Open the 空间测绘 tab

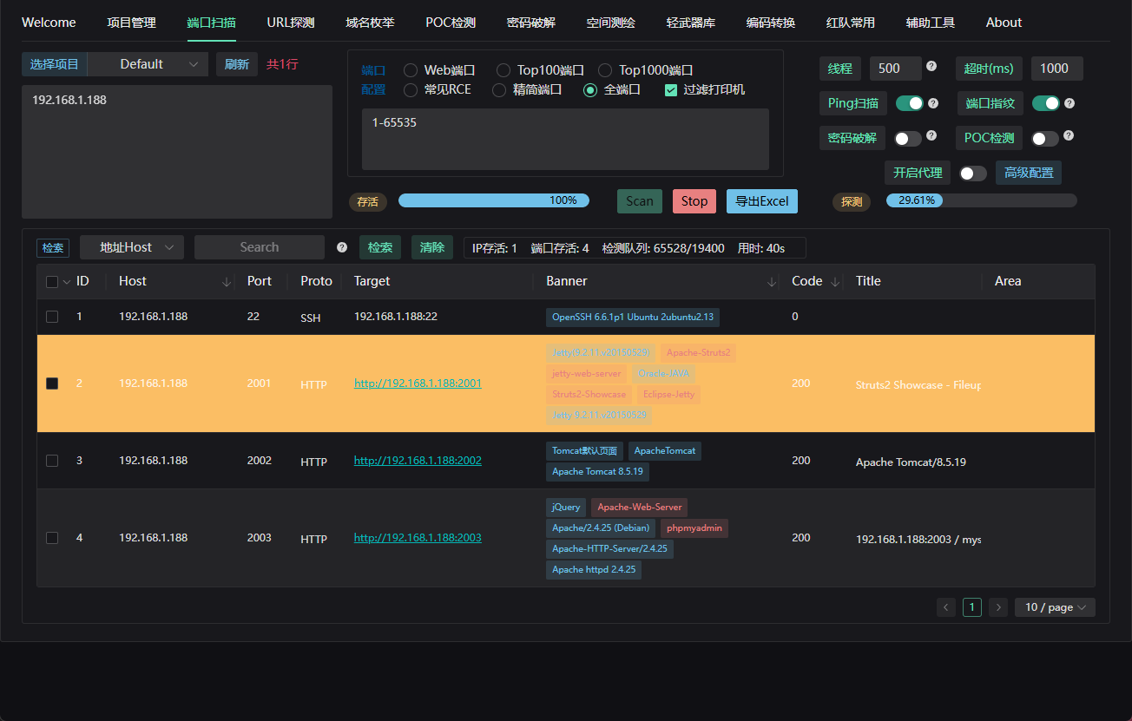pyautogui.click(x=610, y=23)
